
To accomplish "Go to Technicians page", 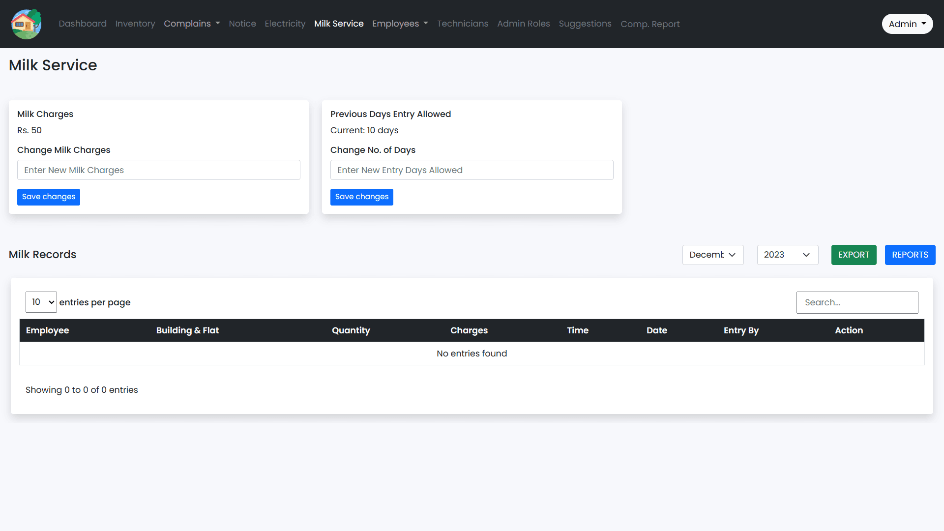I will tap(463, 24).
